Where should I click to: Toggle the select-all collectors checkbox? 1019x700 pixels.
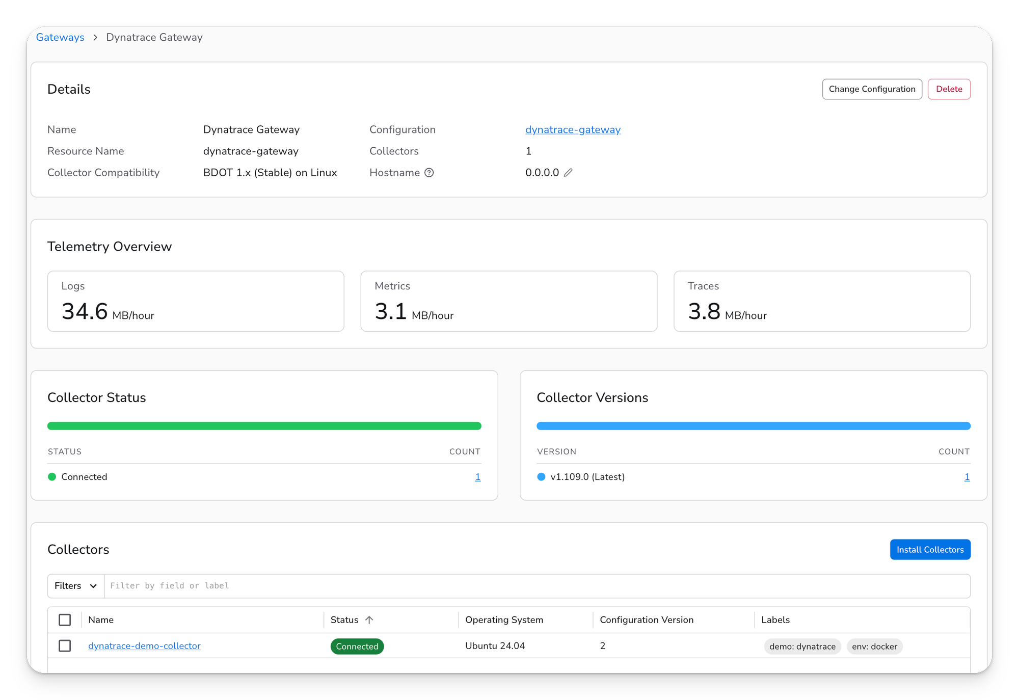pyautogui.click(x=65, y=620)
